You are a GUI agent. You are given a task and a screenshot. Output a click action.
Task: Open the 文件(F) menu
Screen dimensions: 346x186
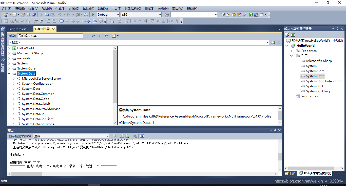pyautogui.click(x=7, y=9)
